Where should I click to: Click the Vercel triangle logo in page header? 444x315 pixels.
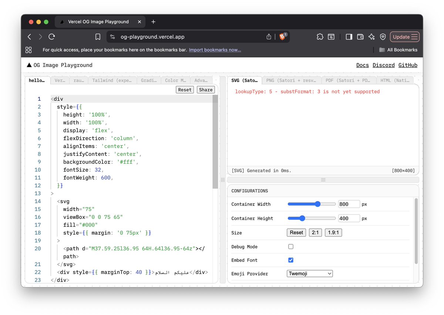pyautogui.click(x=29, y=65)
